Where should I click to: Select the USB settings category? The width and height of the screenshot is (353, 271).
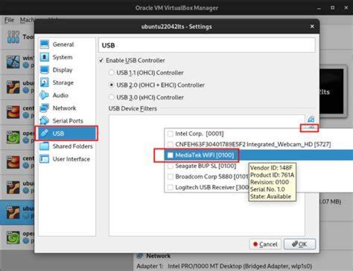(67, 134)
